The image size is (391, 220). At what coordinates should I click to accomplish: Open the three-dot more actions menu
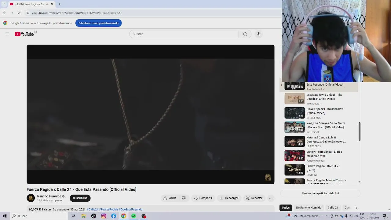(x=271, y=198)
